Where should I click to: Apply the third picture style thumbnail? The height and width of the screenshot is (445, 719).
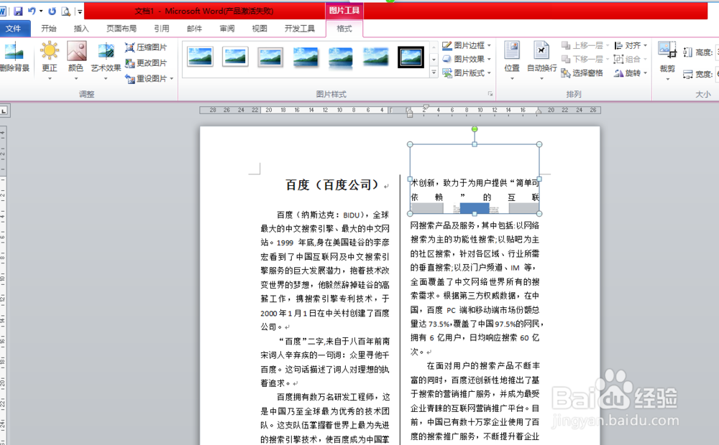point(270,57)
